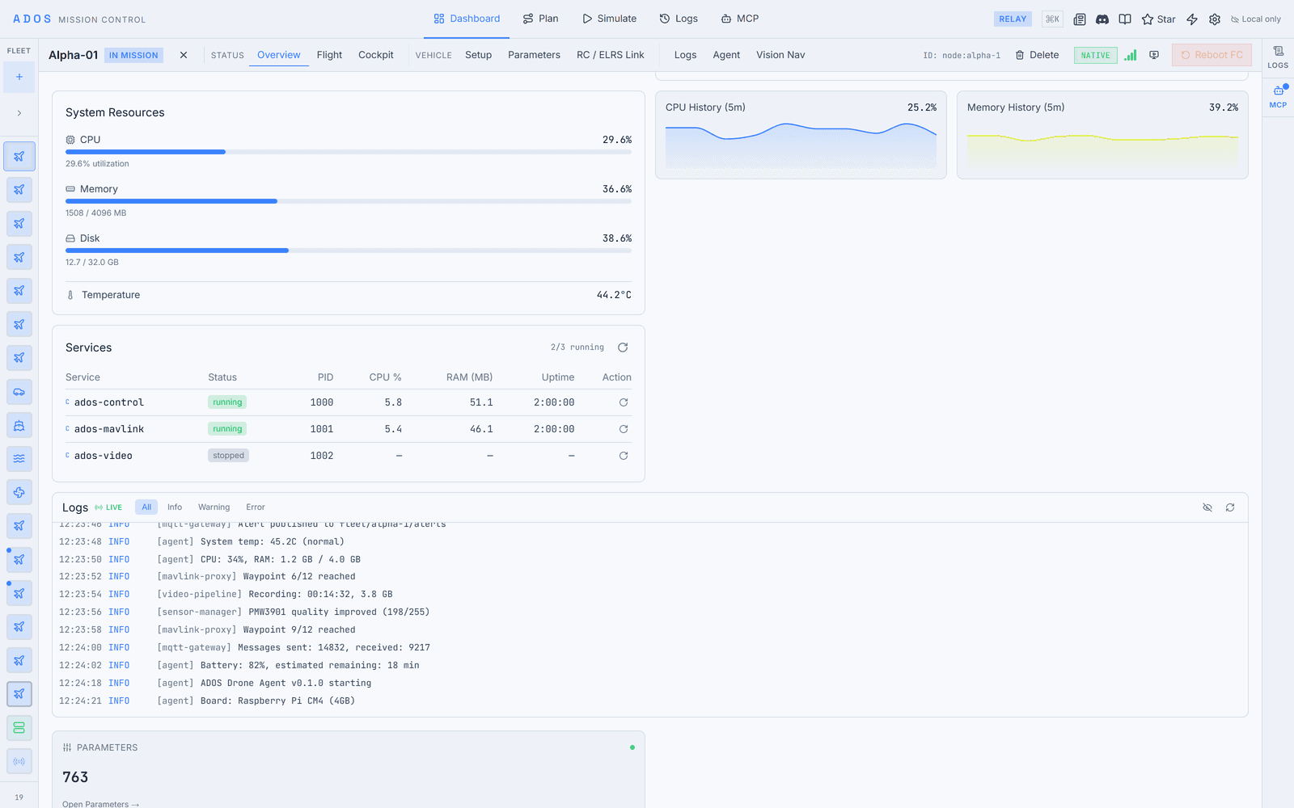
Task: Select the waves vehicle icon in sidebar
Action: (19, 459)
